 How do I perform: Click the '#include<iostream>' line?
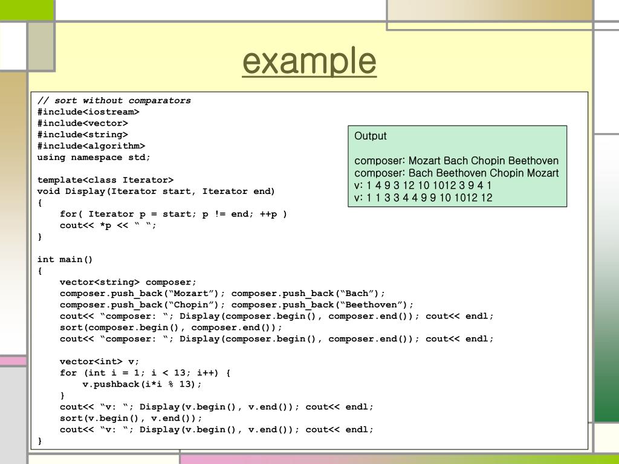pyautogui.click(x=88, y=112)
